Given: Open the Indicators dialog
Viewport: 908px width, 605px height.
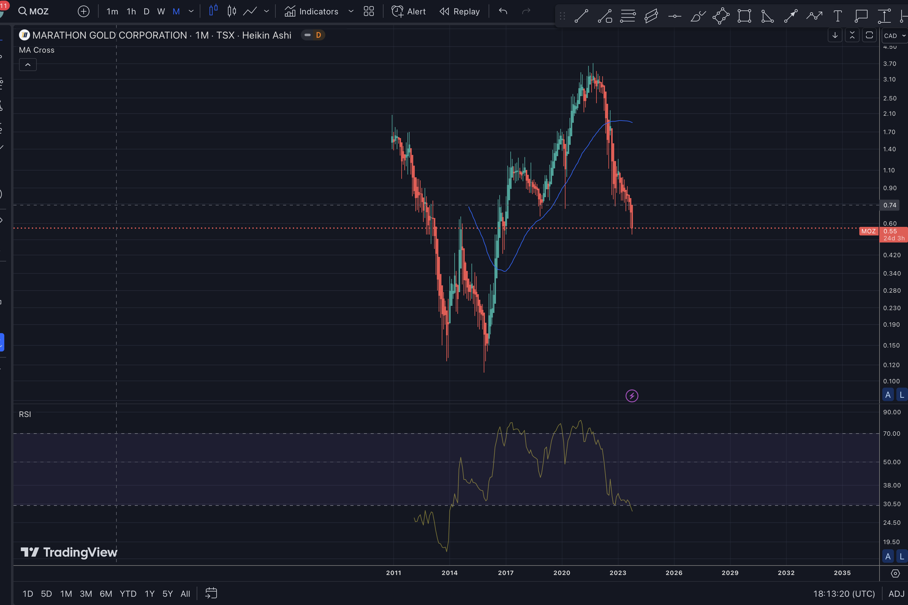Looking at the screenshot, I should click(312, 12).
